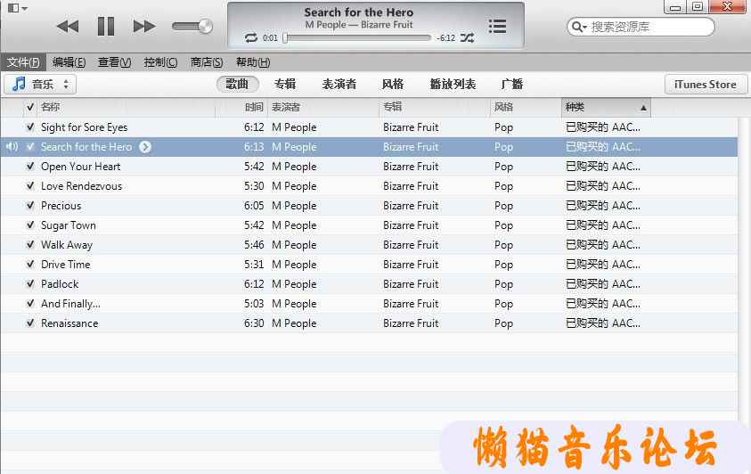Open the 查看(V) menu
The width and height of the screenshot is (751, 474).
point(114,62)
